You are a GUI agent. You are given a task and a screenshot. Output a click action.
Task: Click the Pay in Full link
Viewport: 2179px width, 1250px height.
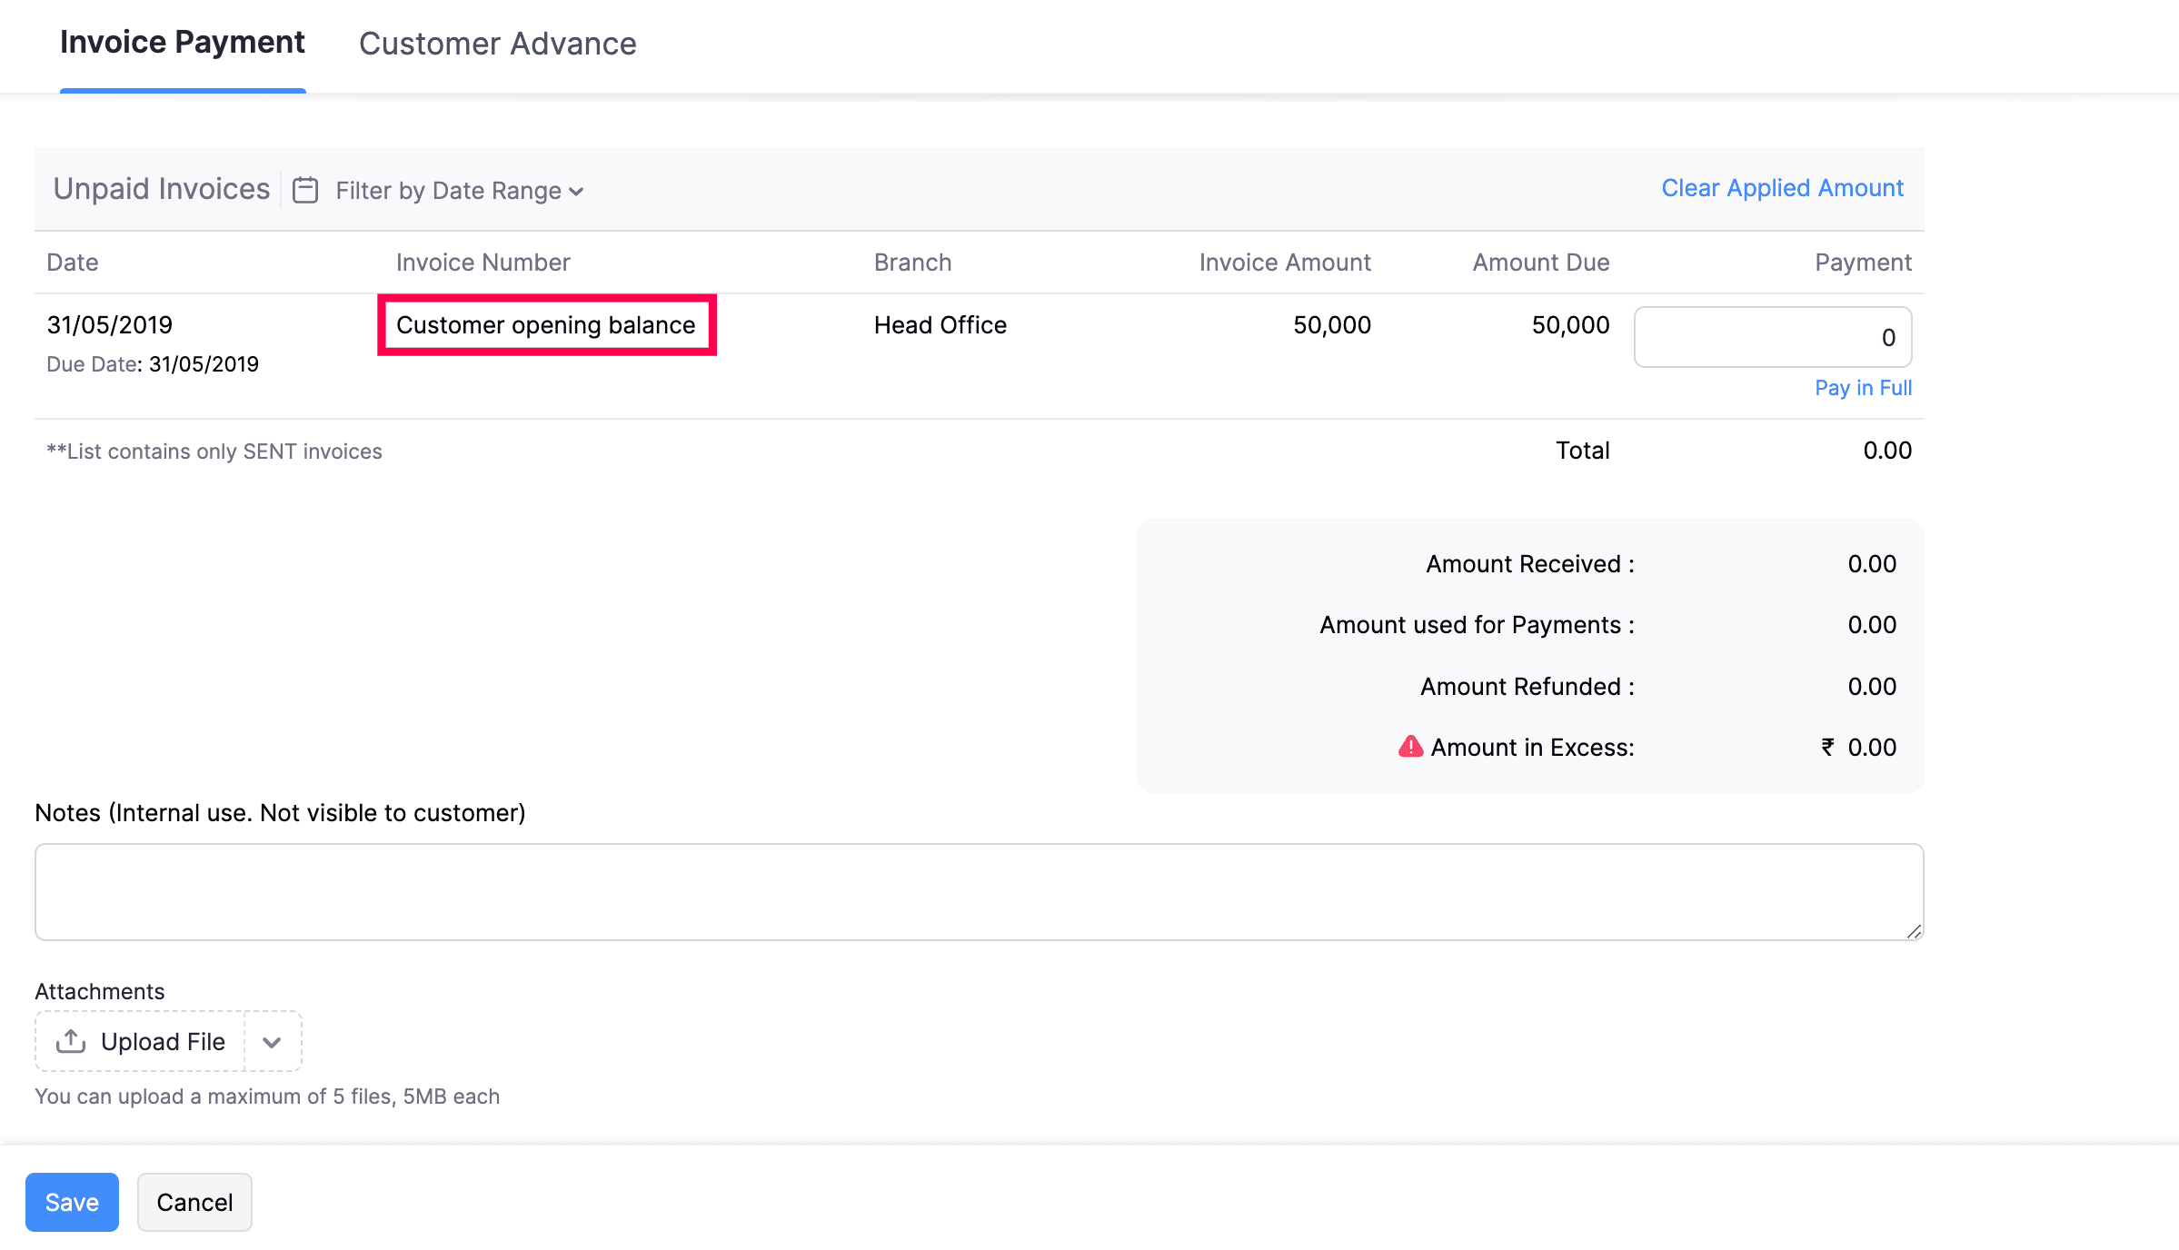pos(1863,388)
